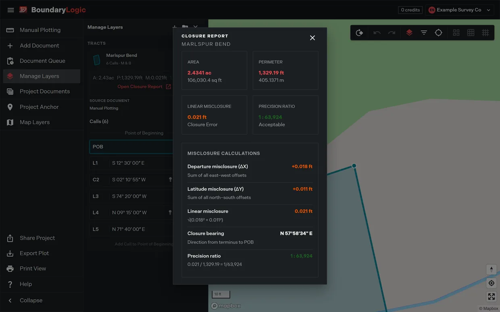The height and width of the screenshot is (312, 500).
Task: Open the Example Survey Co account dropdown
Action: [x=460, y=10]
